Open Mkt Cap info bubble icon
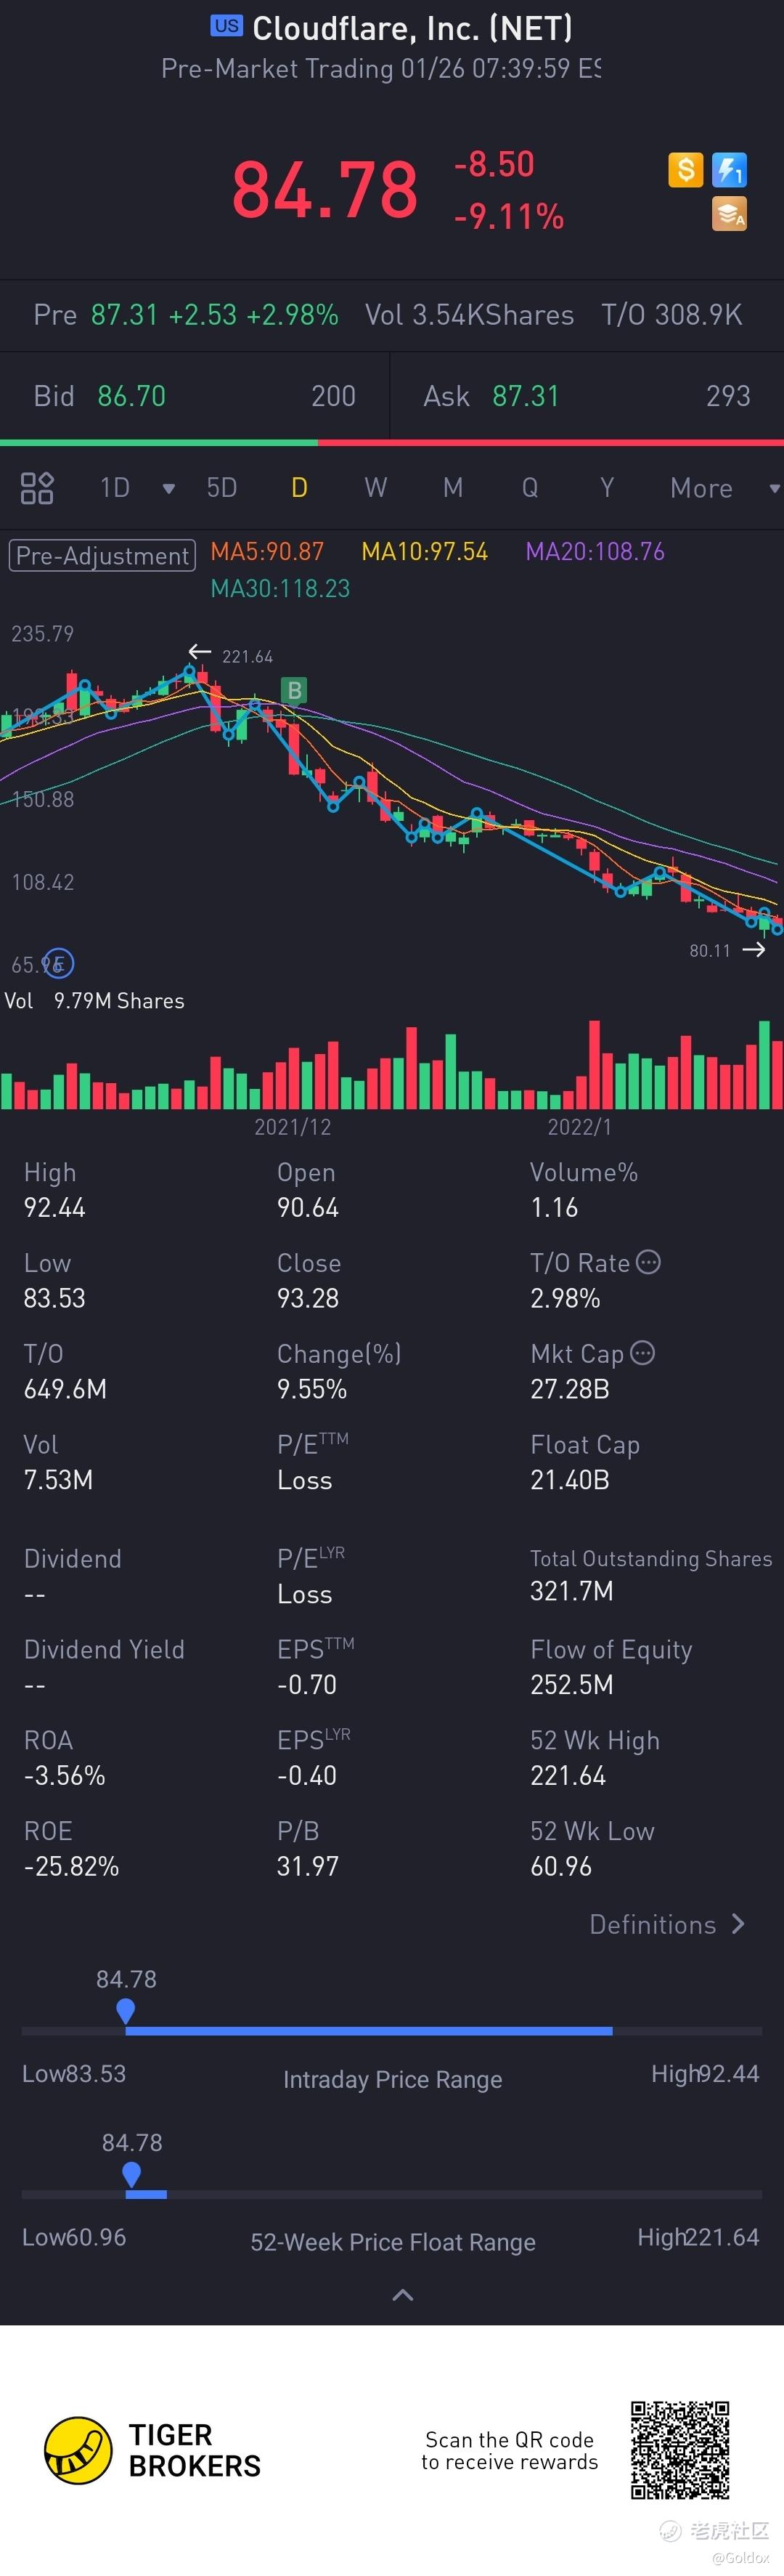 point(643,1353)
